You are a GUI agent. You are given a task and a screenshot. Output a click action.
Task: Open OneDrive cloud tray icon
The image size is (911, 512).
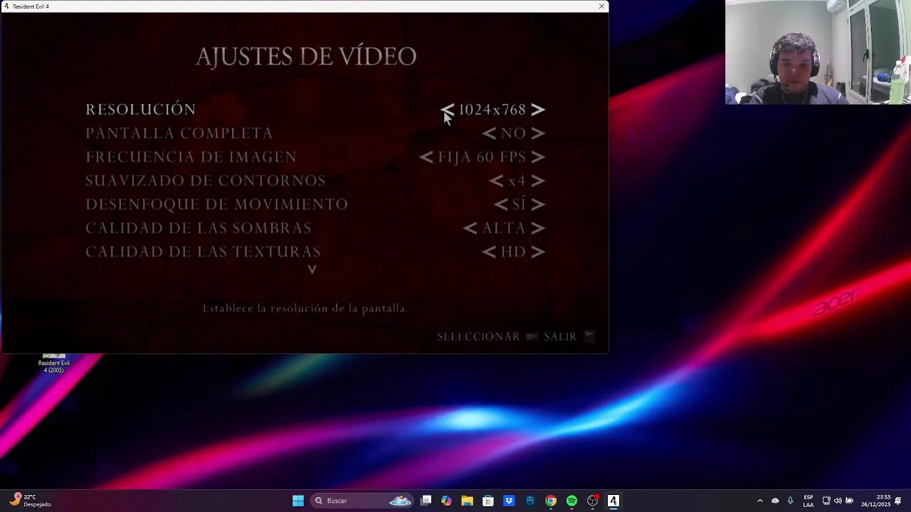coord(775,501)
